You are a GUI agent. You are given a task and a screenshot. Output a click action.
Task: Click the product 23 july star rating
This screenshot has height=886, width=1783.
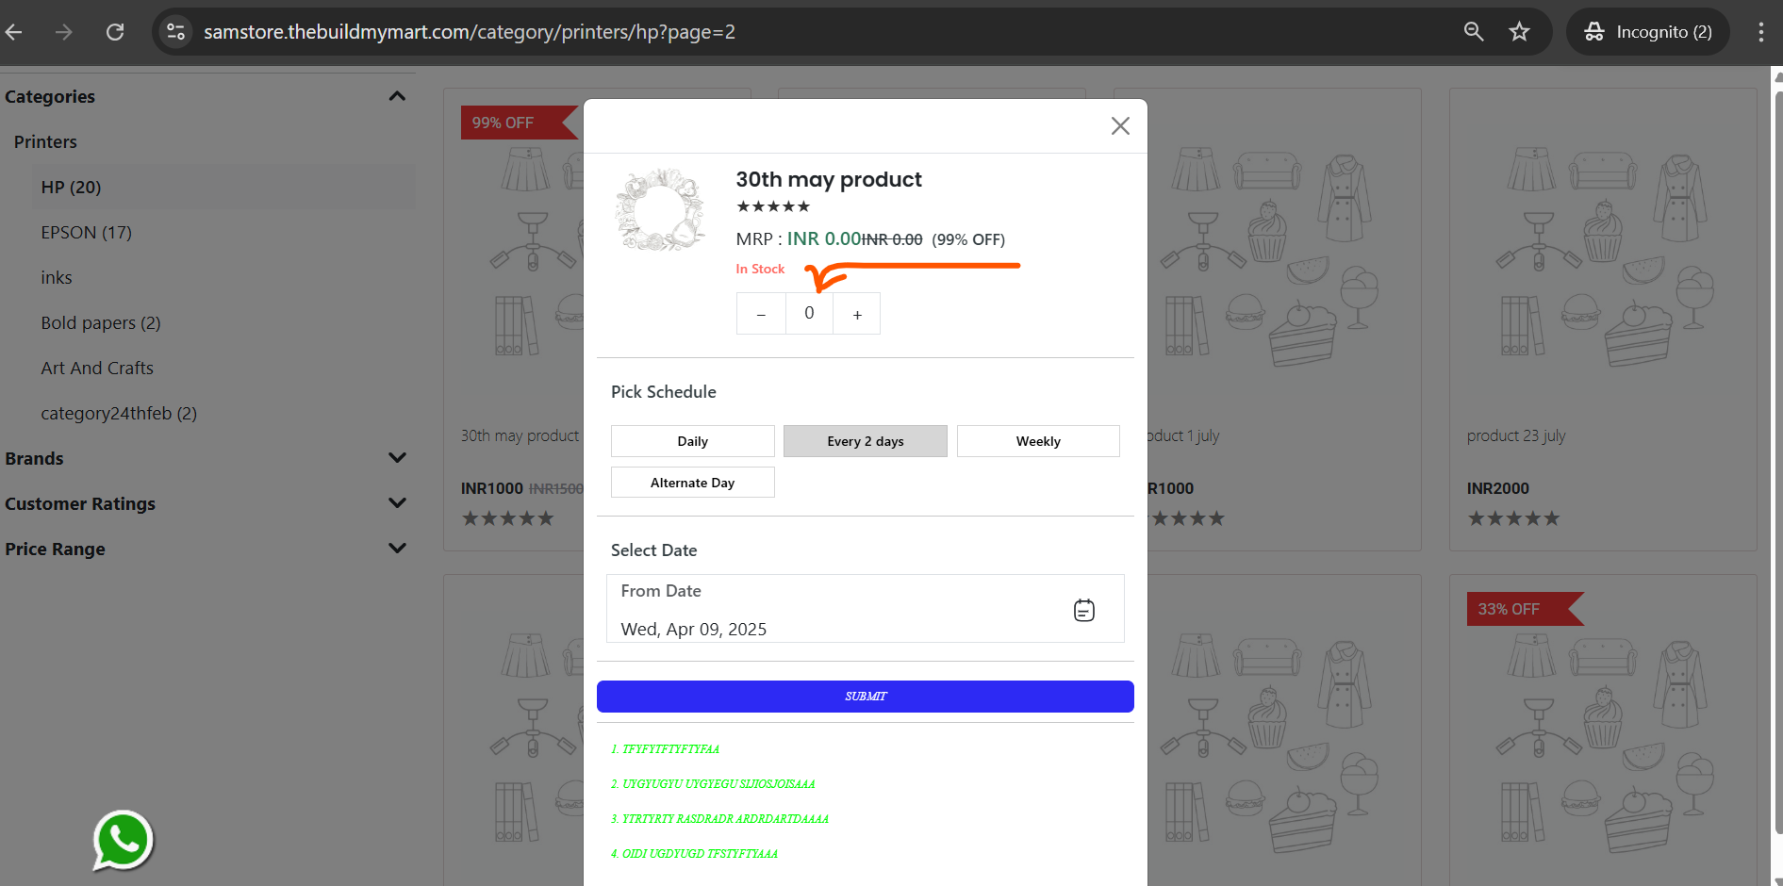(x=1513, y=518)
